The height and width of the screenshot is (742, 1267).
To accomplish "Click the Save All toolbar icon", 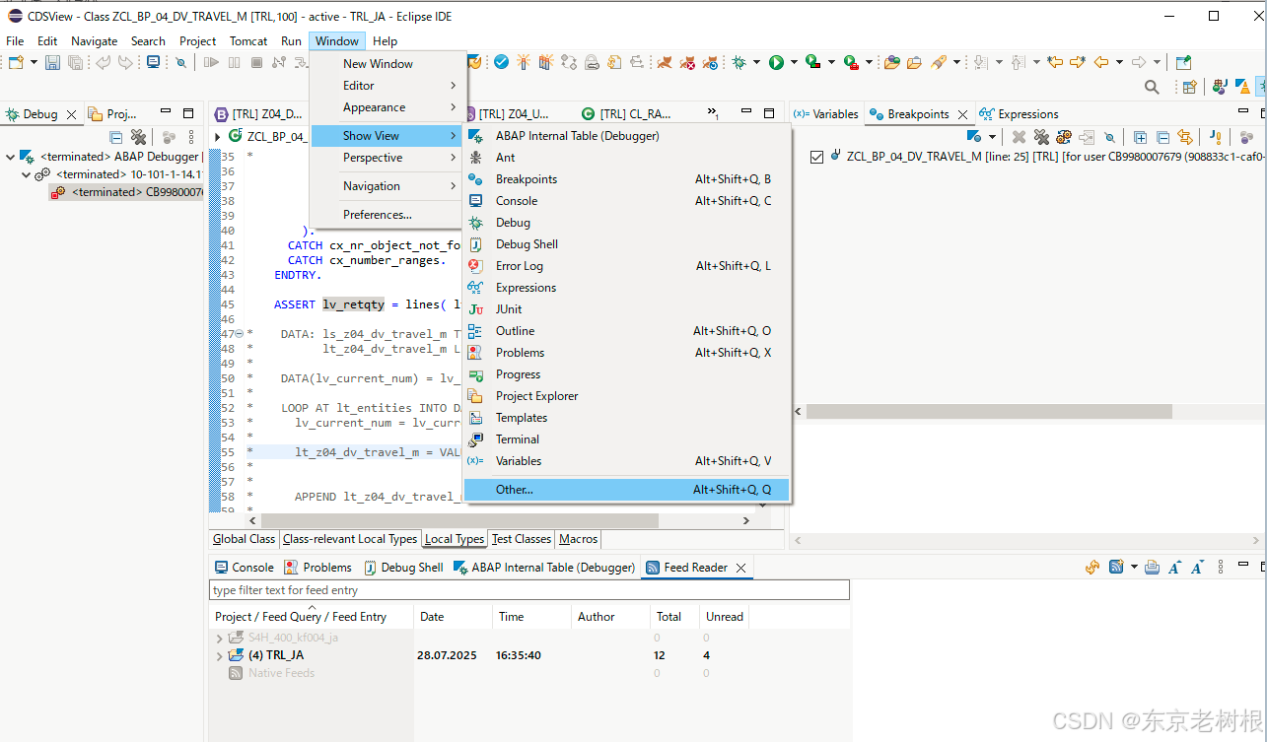I will [75, 62].
